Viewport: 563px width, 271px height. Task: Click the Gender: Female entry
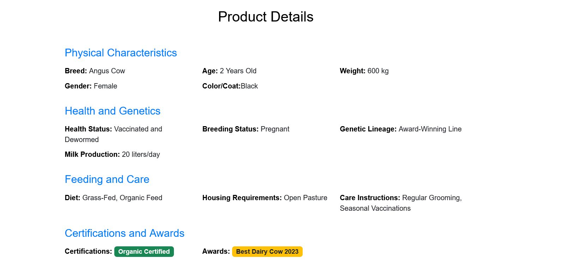91,86
